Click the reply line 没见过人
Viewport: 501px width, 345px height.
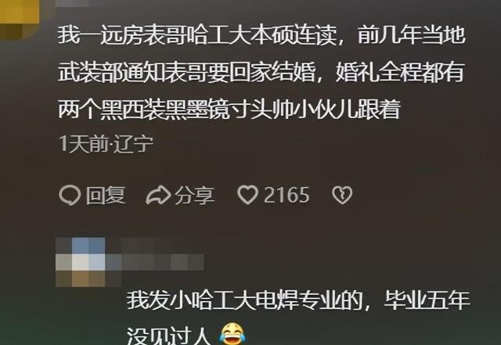coord(168,336)
